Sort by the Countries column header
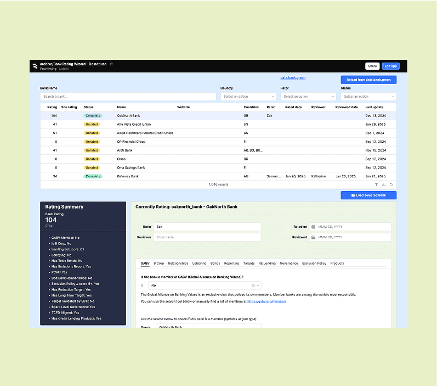 [251, 107]
